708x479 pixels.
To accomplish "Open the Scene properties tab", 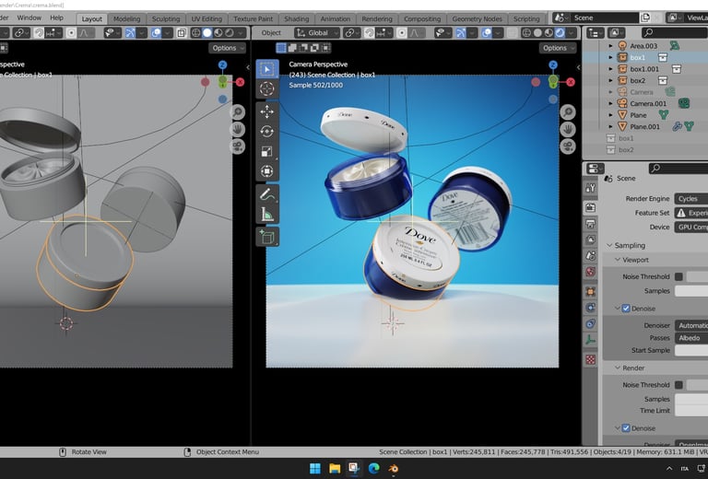I will [591, 256].
